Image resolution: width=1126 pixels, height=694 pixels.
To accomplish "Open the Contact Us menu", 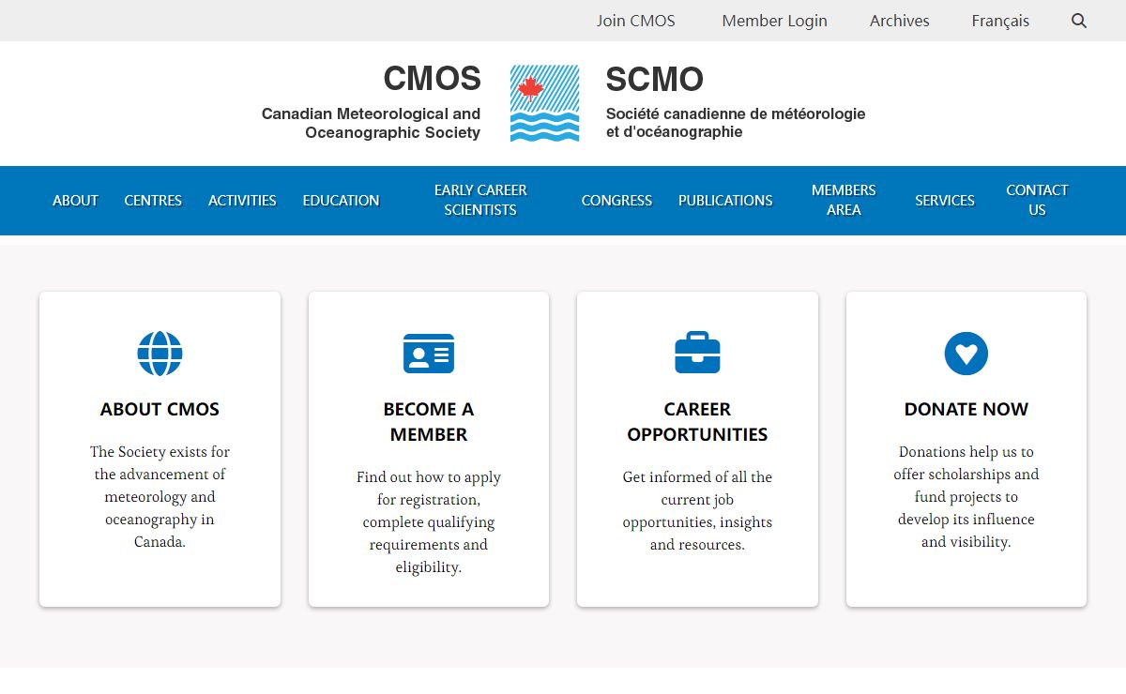I will [x=1037, y=201].
